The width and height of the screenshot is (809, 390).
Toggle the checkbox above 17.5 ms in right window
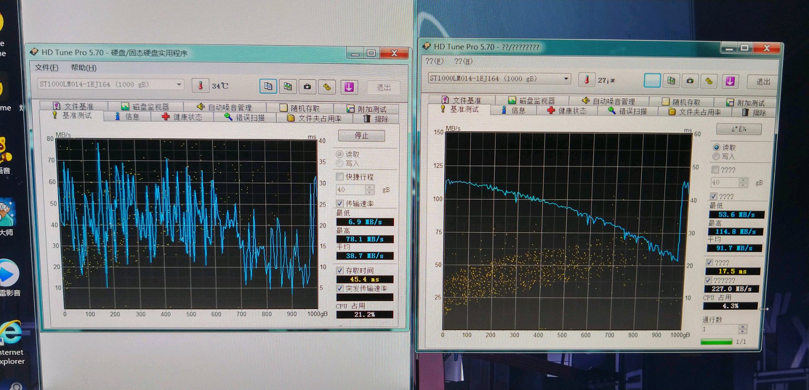tap(709, 262)
